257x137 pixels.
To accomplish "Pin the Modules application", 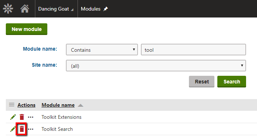I will click(x=106, y=9).
